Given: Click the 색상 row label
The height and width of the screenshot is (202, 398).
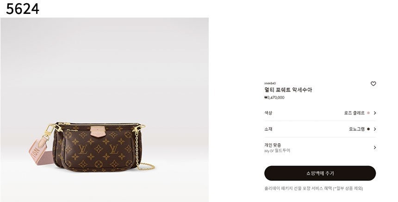Looking at the screenshot, I should tap(268, 113).
